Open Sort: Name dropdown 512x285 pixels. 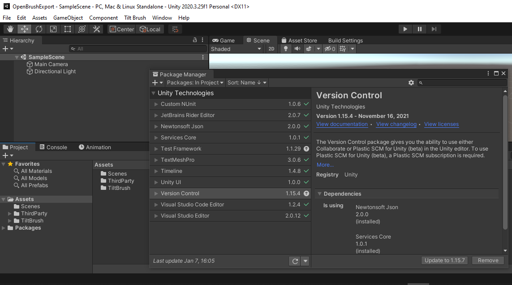coord(247,83)
